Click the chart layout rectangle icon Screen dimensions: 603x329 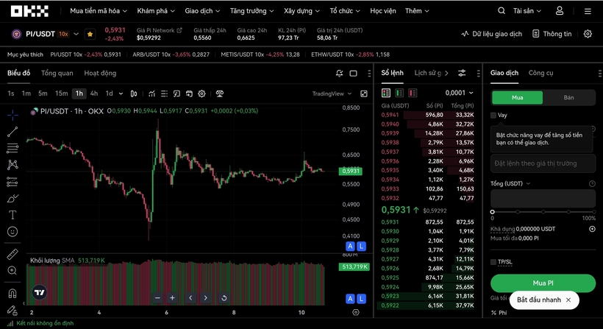pos(353,73)
